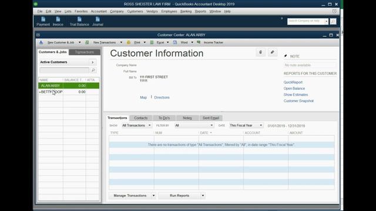
Task: Open the Word dropdown arrow
Action: click(x=192, y=42)
